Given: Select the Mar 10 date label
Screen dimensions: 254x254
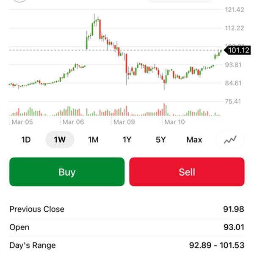Looking at the screenshot, I should click(x=175, y=122).
